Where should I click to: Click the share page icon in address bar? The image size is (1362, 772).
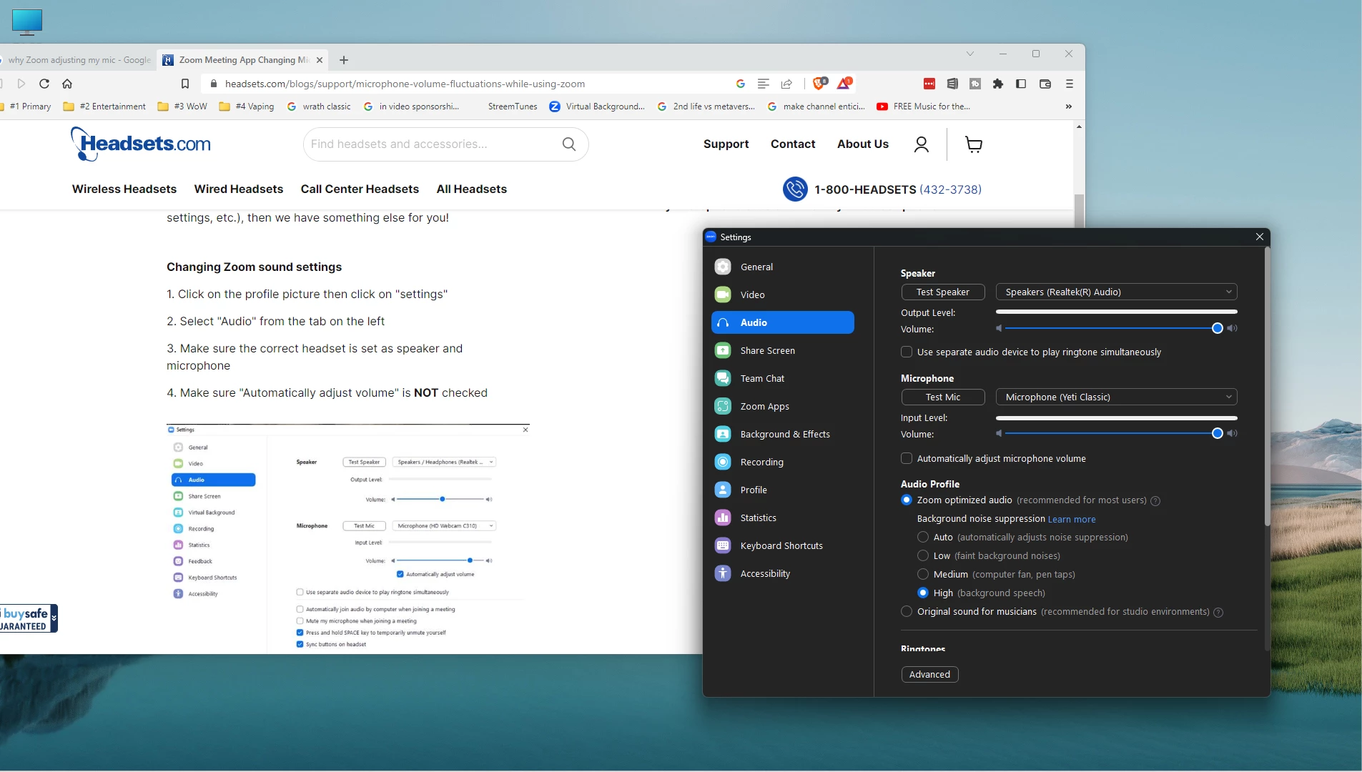pyautogui.click(x=786, y=84)
